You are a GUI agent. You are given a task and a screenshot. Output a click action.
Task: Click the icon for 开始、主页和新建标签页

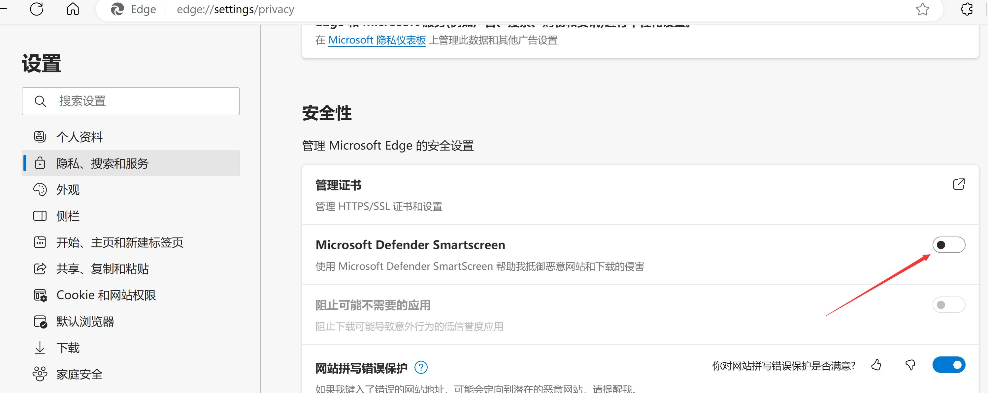tap(40, 242)
